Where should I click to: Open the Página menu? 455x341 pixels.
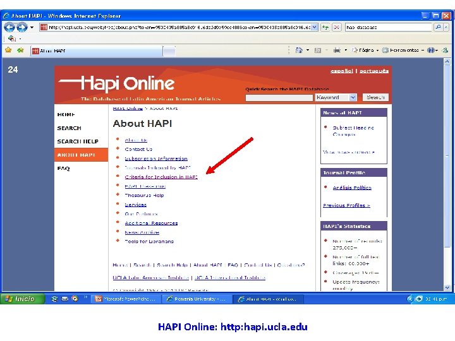coord(365,50)
